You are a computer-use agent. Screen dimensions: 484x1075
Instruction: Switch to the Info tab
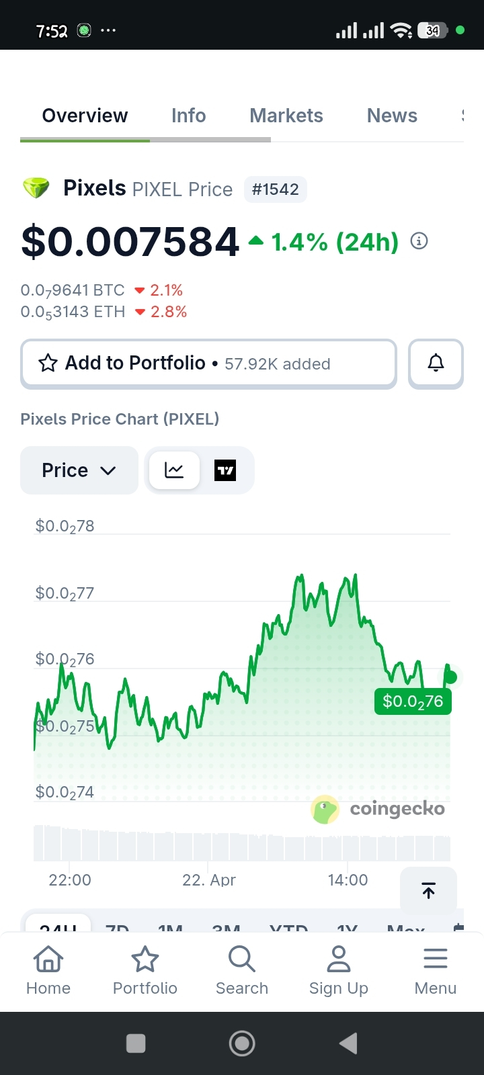click(x=188, y=116)
